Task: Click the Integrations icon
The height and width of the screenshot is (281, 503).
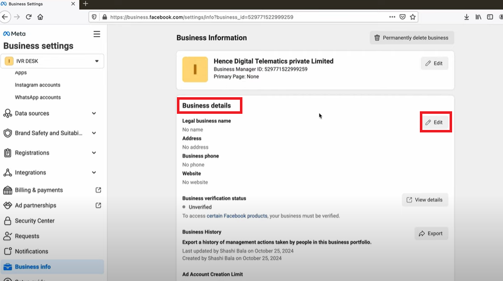Action: pos(8,172)
